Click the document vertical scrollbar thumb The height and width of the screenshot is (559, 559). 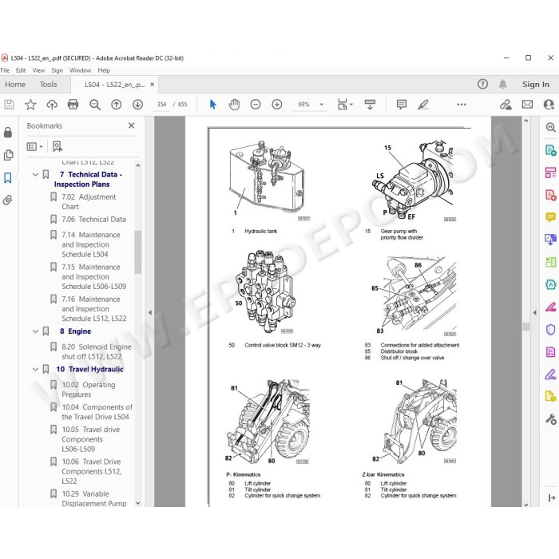click(x=526, y=327)
